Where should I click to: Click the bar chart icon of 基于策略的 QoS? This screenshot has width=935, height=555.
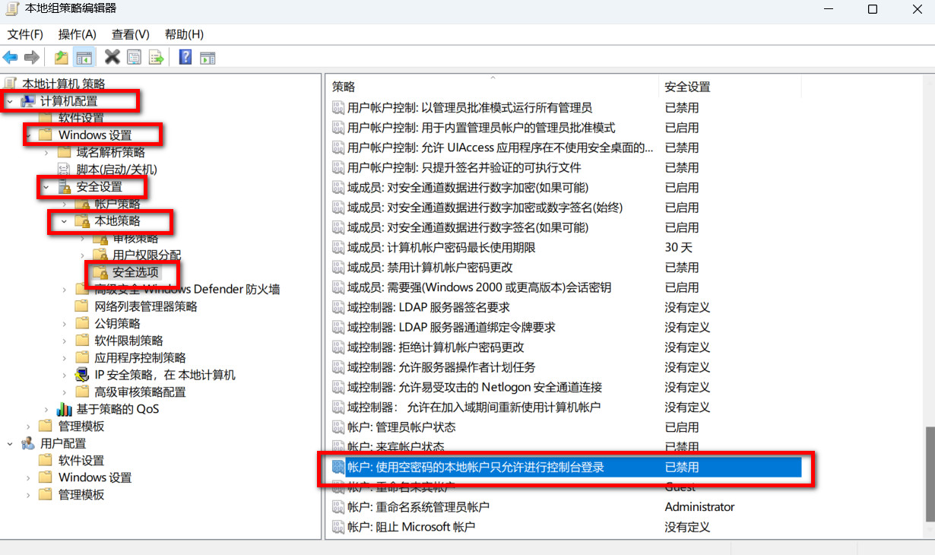(65, 409)
